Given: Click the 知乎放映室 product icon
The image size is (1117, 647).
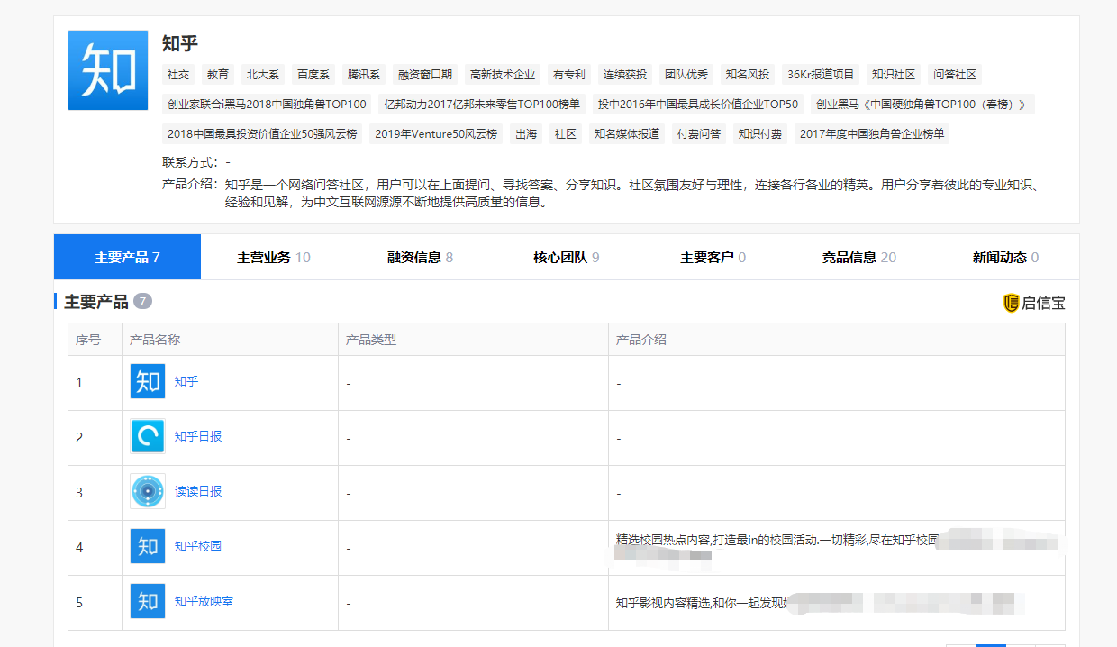Looking at the screenshot, I should pos(148,602).
